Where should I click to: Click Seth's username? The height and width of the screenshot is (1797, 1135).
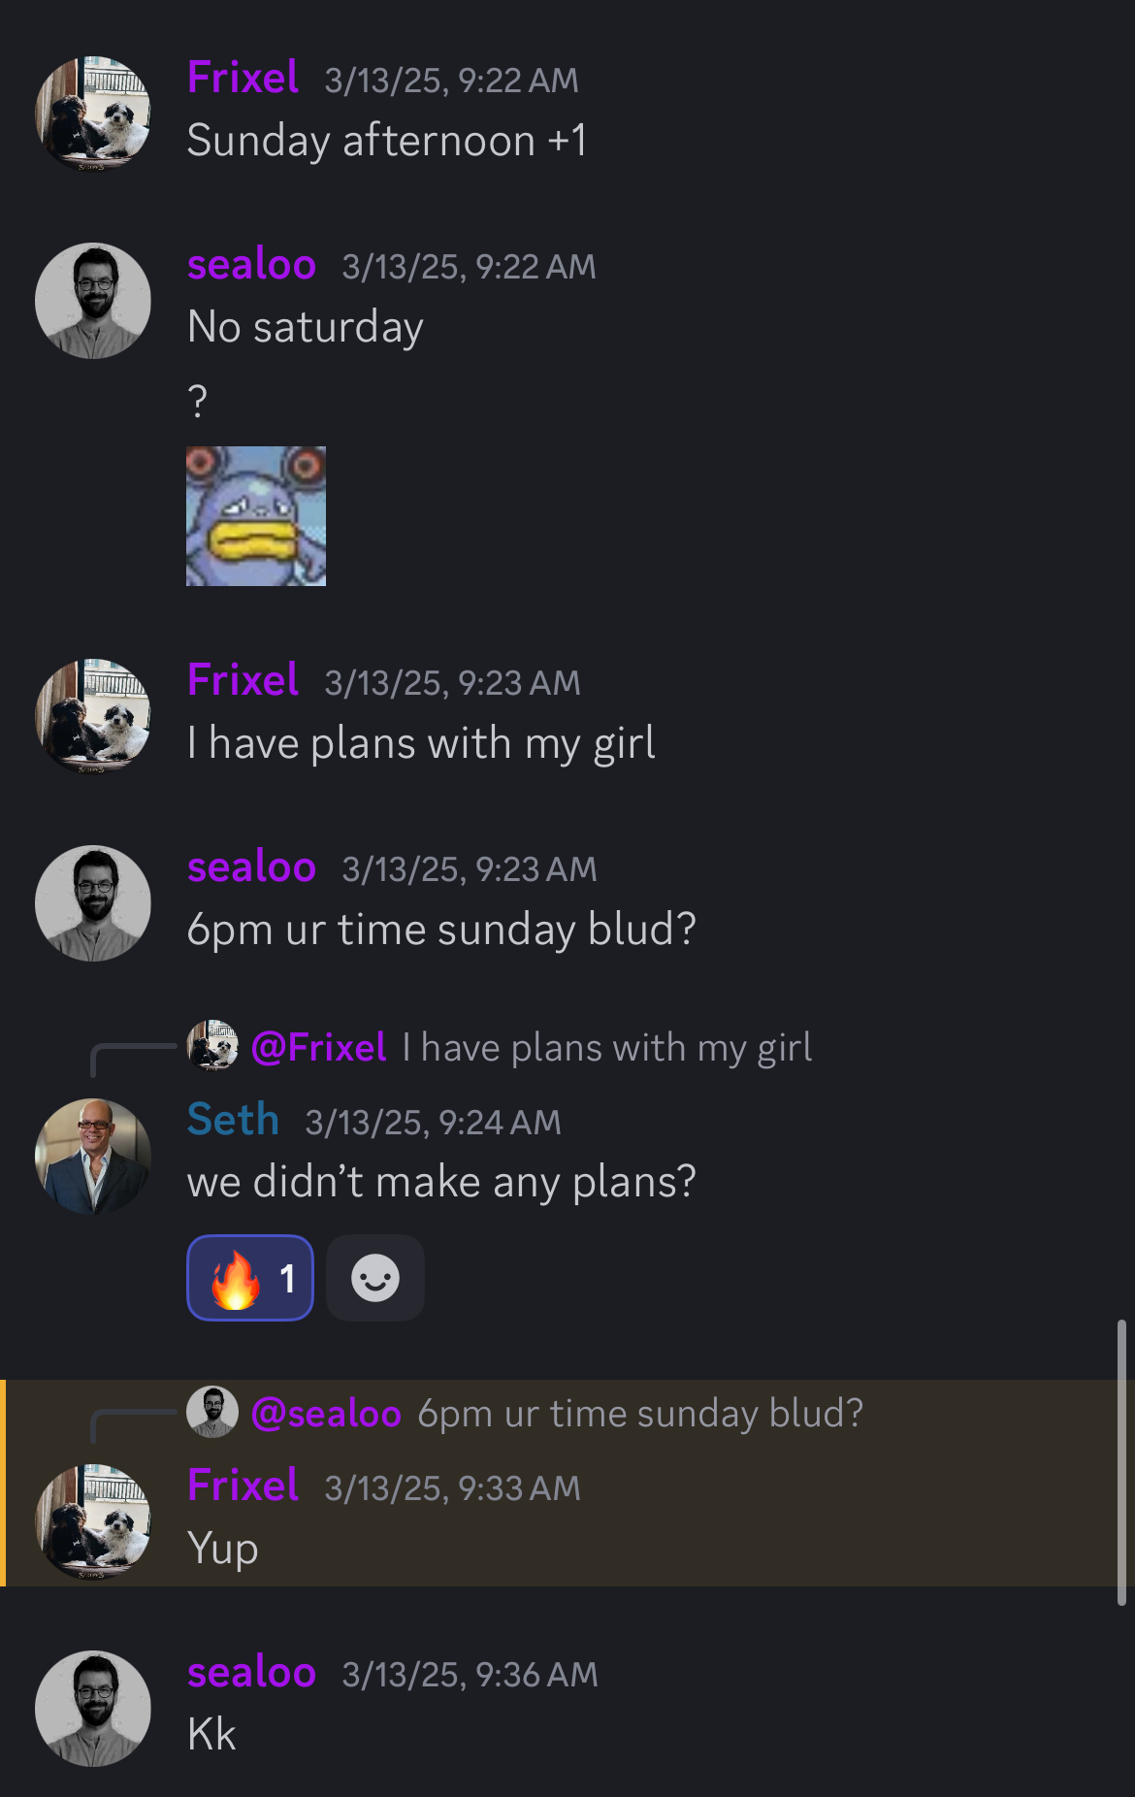(x=233, y=1120)
